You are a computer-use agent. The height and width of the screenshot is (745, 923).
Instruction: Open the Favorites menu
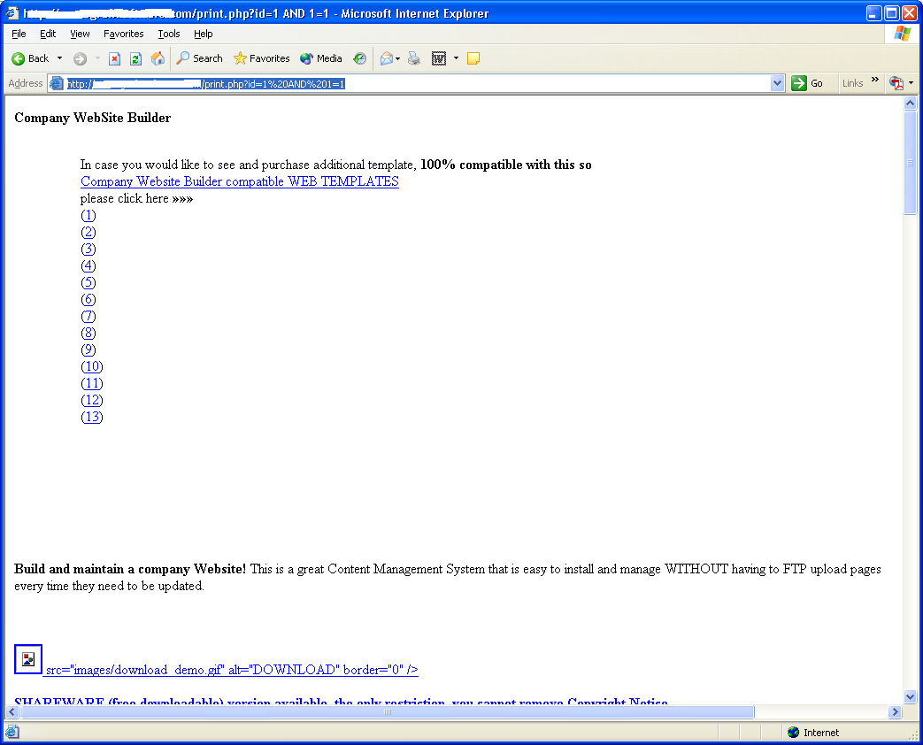124,34
